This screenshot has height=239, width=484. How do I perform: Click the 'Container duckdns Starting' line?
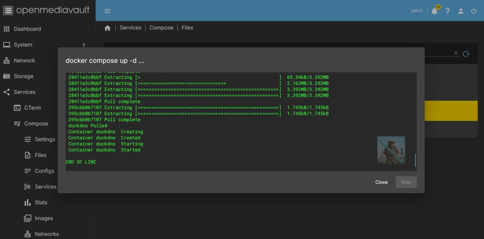click(105, 144)
